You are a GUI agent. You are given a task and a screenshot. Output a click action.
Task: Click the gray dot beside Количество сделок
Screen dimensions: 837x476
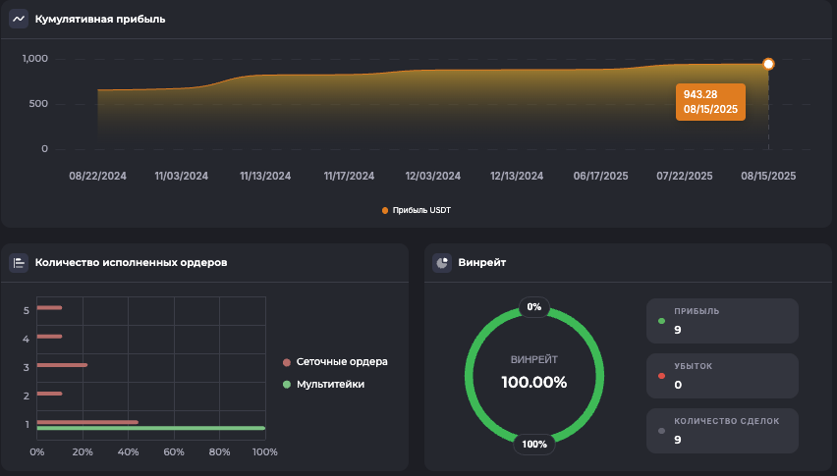(662, 431)
